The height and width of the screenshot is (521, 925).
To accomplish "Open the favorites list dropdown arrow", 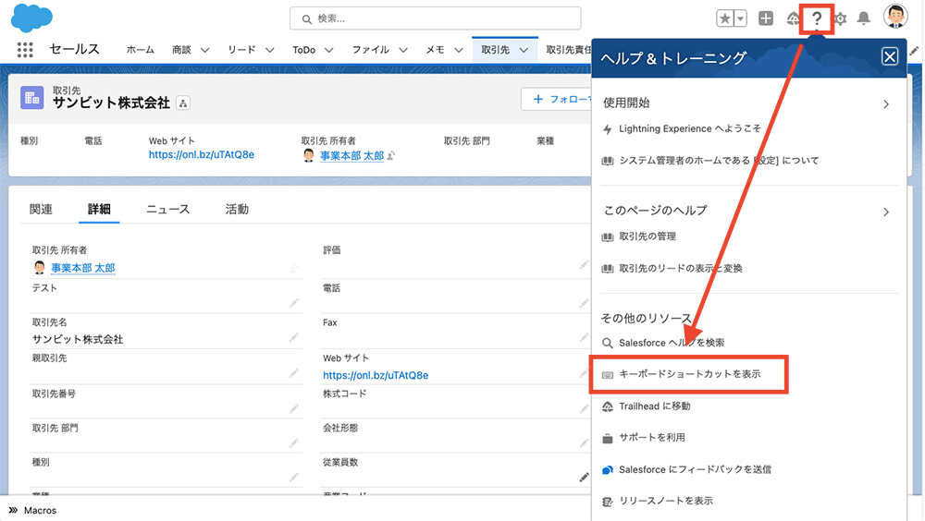I will [740, 18].
